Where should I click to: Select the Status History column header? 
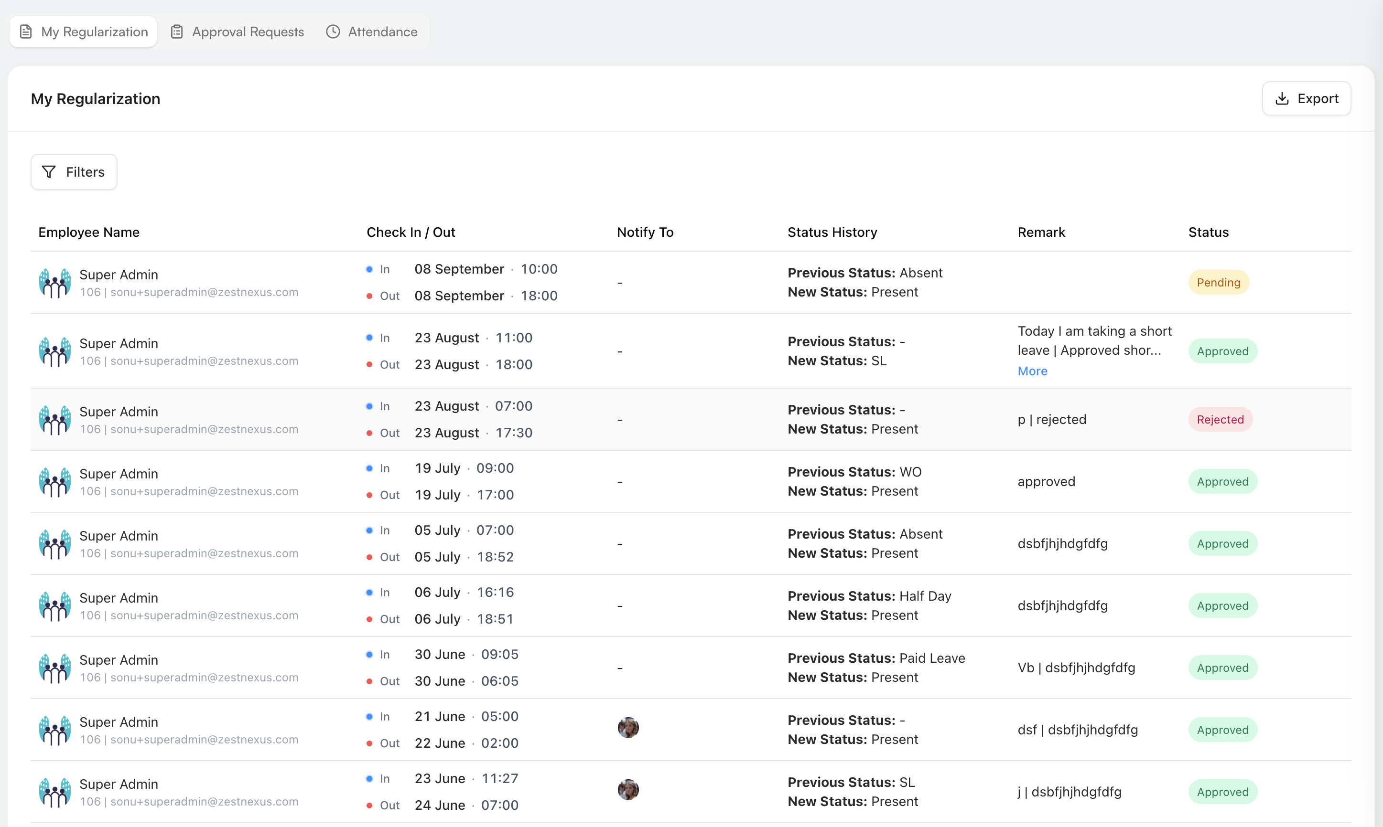832,233
